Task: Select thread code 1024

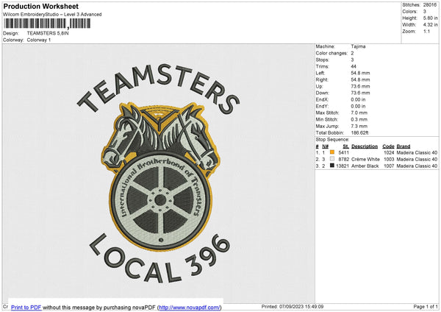Action: pos(389,152)
